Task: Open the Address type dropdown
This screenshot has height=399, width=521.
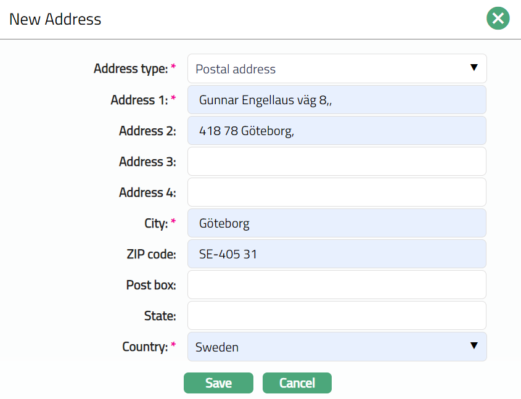Action: click(337, 68)
